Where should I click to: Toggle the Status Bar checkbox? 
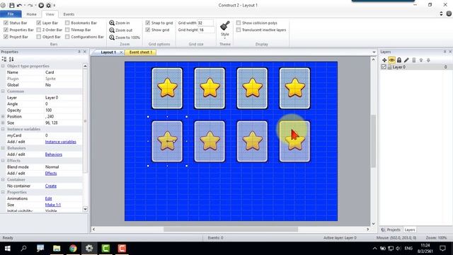(x=6, y=23)
